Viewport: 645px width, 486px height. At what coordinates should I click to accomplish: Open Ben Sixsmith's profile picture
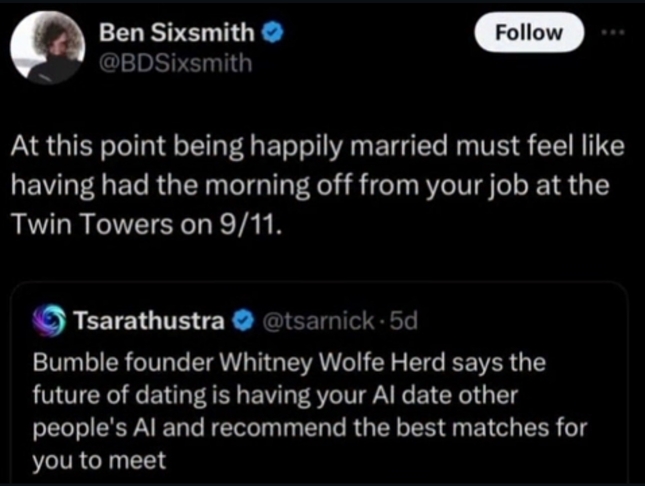[x=48, y=47]
